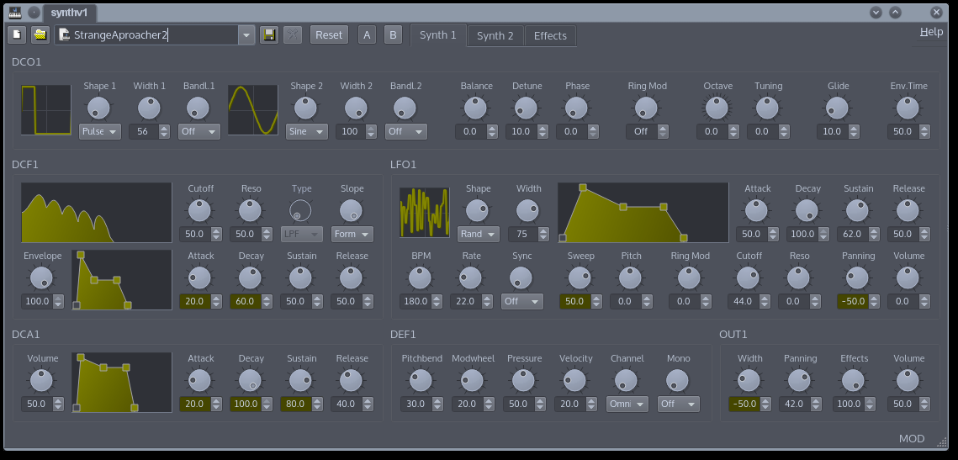Click the DEF1 Pressure knob
The width and height of the screenshot is (958, 460).
click(524, 381)
